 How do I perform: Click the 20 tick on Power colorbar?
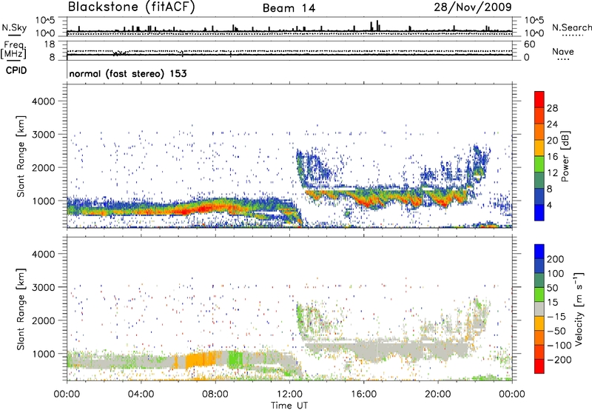coord(552,141)
